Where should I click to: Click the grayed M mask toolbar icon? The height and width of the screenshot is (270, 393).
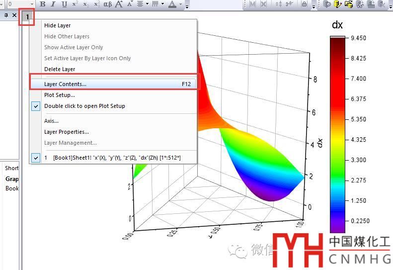click(253, 4)
